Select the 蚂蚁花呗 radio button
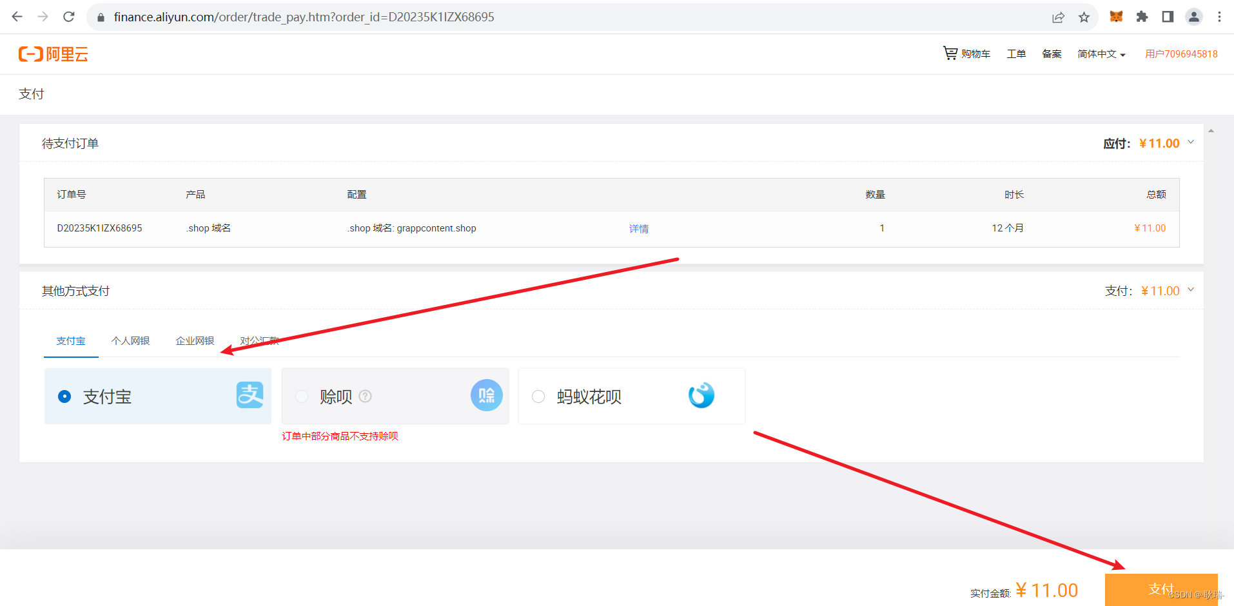The width and height of the screenshot is (1234, 606). click(x=538, y=396)
